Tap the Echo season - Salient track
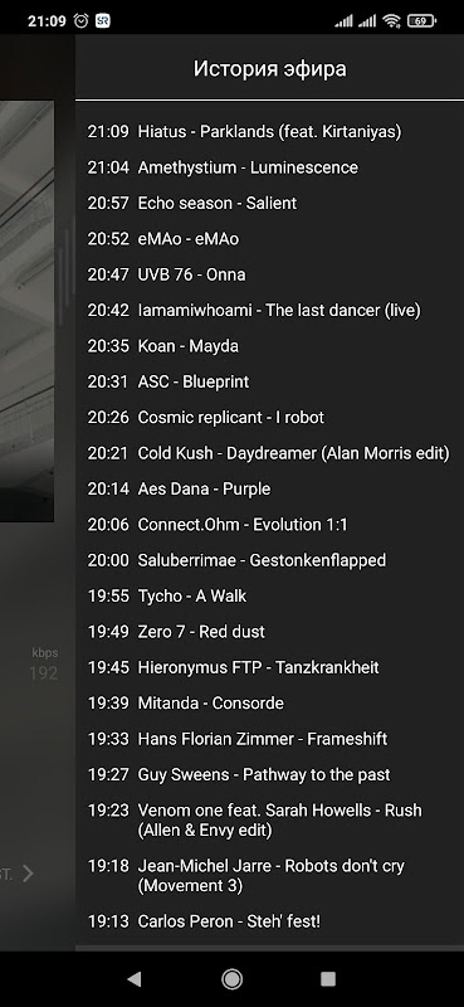Screen dimensions: 464x1007 coord(217,203)
